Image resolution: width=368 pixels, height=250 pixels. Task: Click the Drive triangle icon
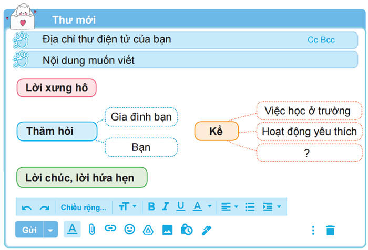coord(148,230)
